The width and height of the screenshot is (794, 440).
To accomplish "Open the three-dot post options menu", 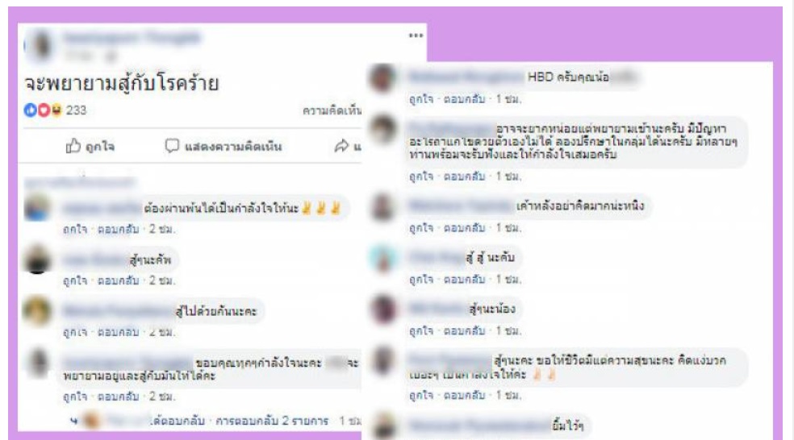I will (x=416, y=35).
